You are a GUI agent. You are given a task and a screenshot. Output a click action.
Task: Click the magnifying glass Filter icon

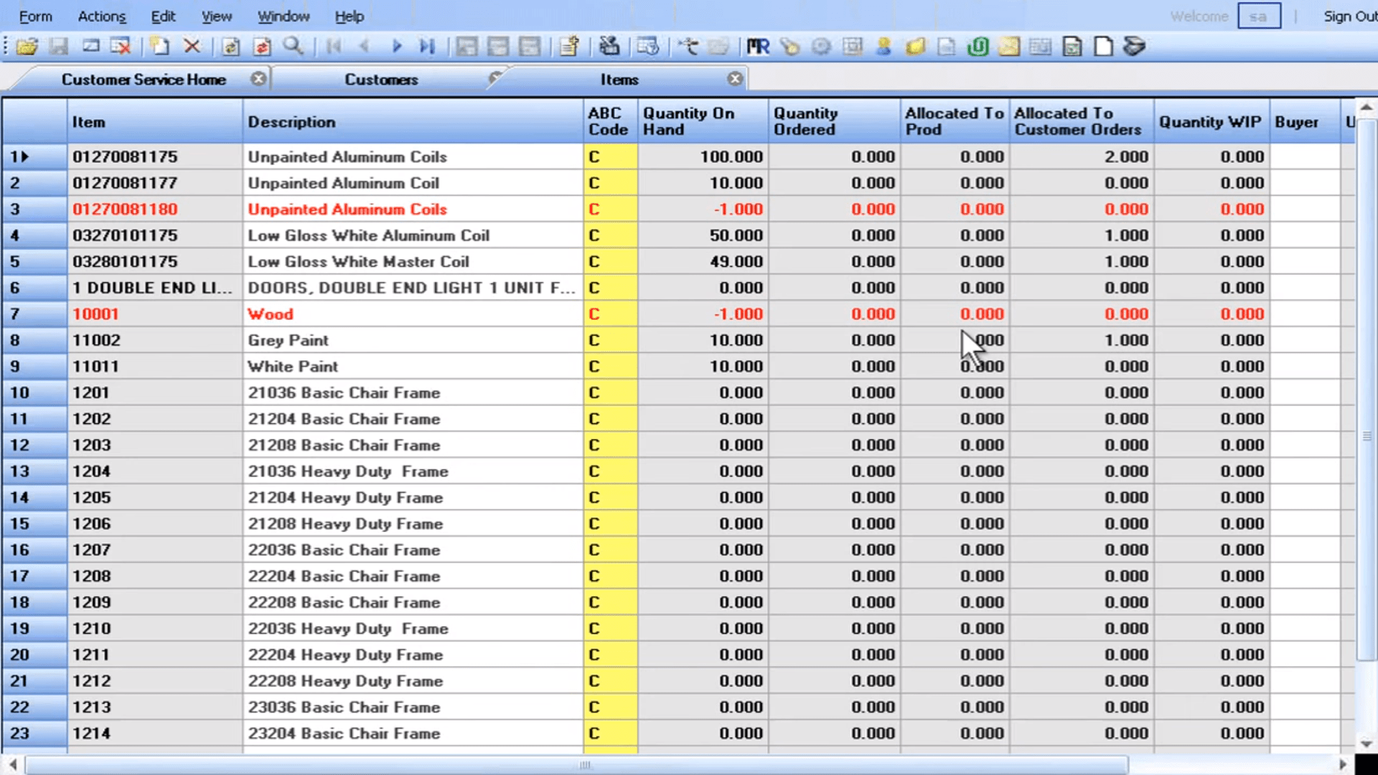[293, 47]
